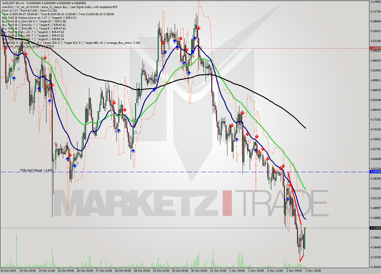Click the '31 Oct 12:00' time label
The height and width of the screenshot is (274, 381).
[x=218, y=271]
